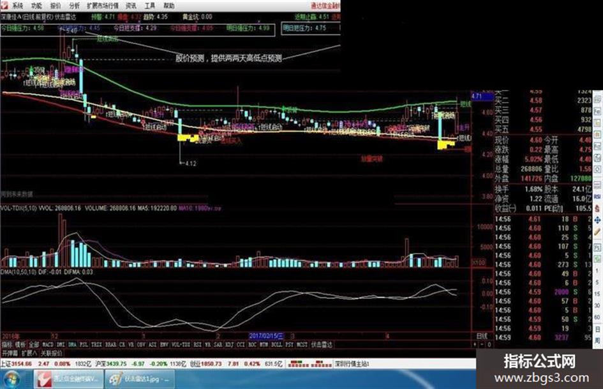603x389 pixels.
Task: Click 深圳行情主站 in the status bar
Action: tap(351, 363)
